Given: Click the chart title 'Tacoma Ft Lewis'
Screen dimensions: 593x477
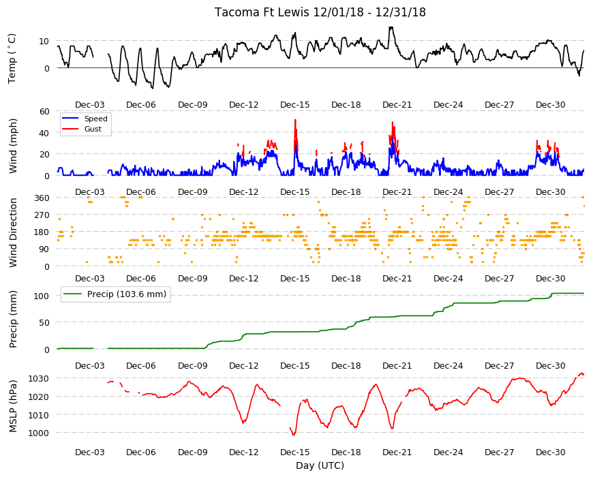Looking at the screenshot, I should point(262,12).
